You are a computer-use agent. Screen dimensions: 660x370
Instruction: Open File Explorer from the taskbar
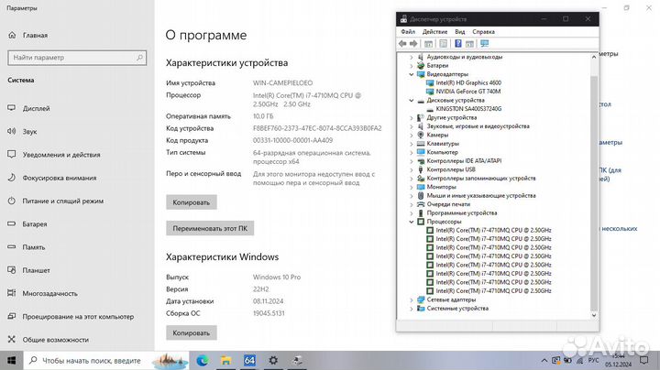(226, 360)
